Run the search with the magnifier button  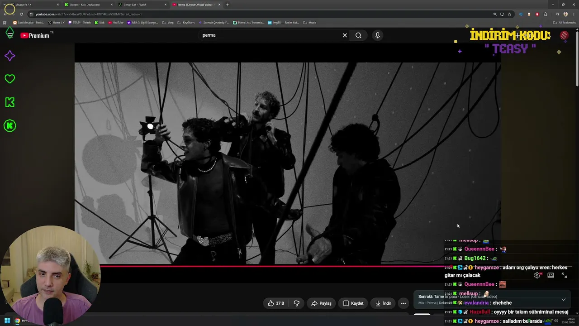click(358, 35)
